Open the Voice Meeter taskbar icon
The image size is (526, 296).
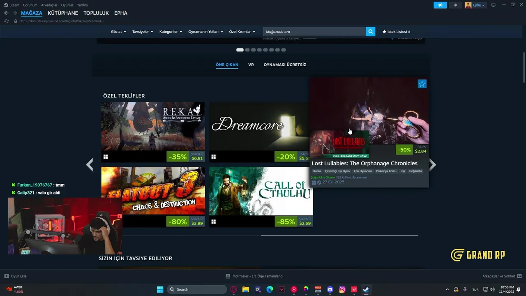tap(318, 289)
